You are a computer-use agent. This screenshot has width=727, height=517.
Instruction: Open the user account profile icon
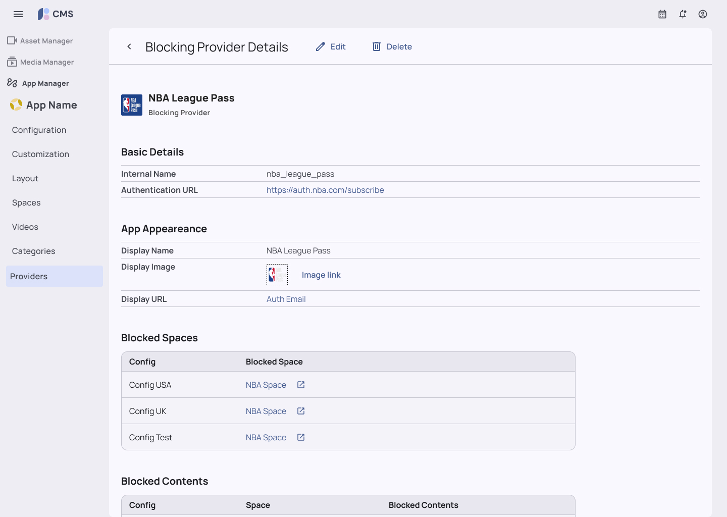(703, 14)
